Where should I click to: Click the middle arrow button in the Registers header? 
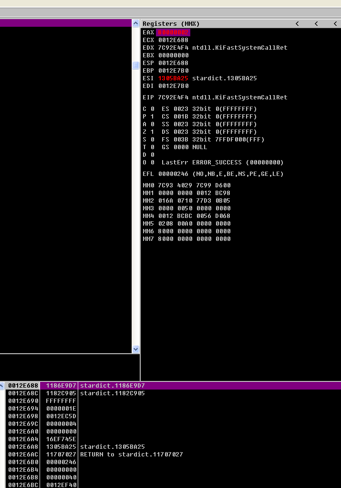pos(316,23)
